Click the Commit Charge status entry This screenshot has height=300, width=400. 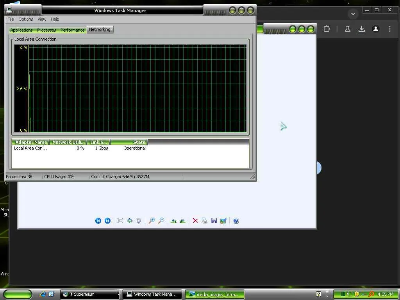tap(120, 177)
